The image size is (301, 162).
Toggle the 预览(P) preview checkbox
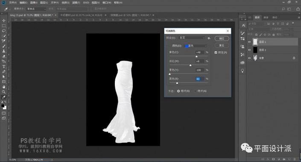click(x=216, y=53)
